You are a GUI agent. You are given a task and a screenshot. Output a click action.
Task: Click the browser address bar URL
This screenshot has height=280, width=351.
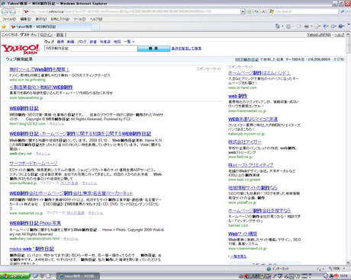(x=131, y=11)
